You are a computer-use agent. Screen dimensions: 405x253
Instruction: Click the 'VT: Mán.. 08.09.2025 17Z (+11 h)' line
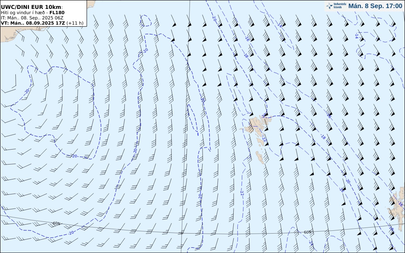coord(42,23)
